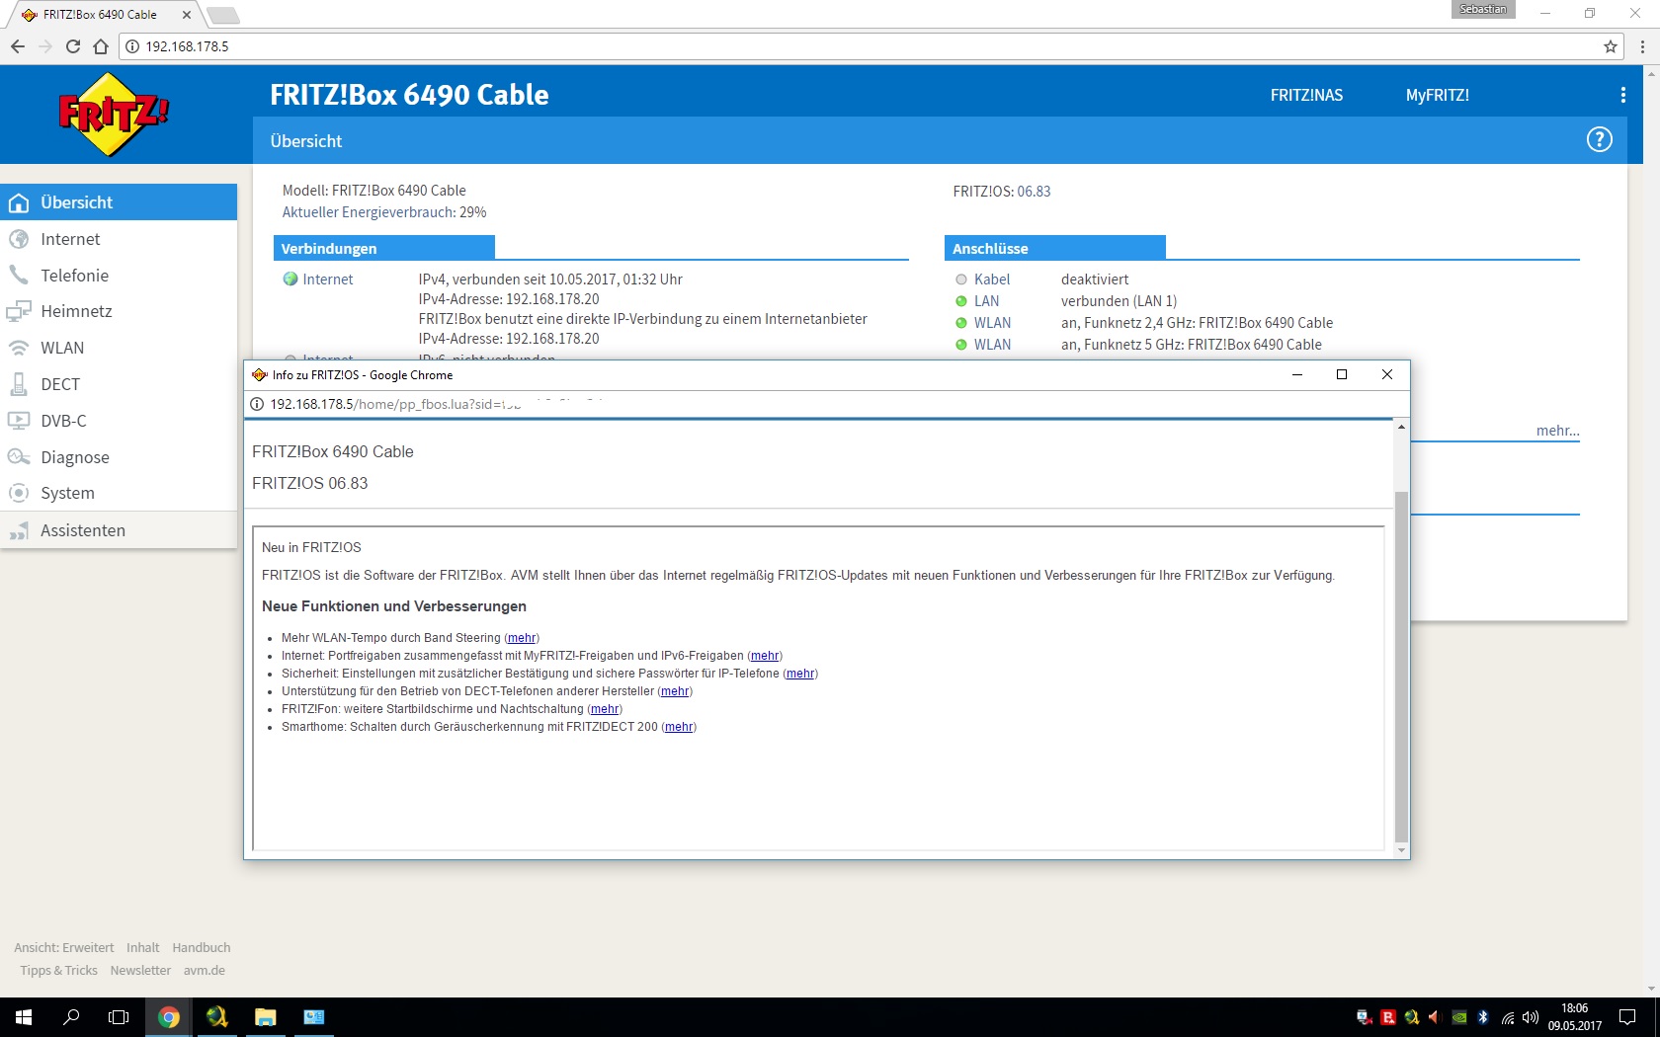Image resolution: width=1660 pixels, height=1037 pixels.
Task: Open the Action Center notifications icon
Action: click(x=1627, y=1017)
